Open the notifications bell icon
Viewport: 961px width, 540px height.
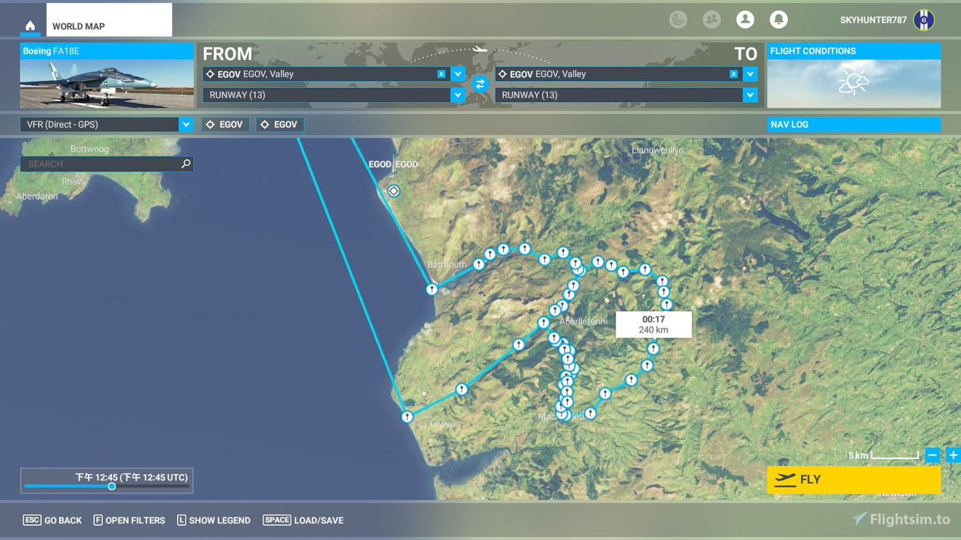point(778,19)
